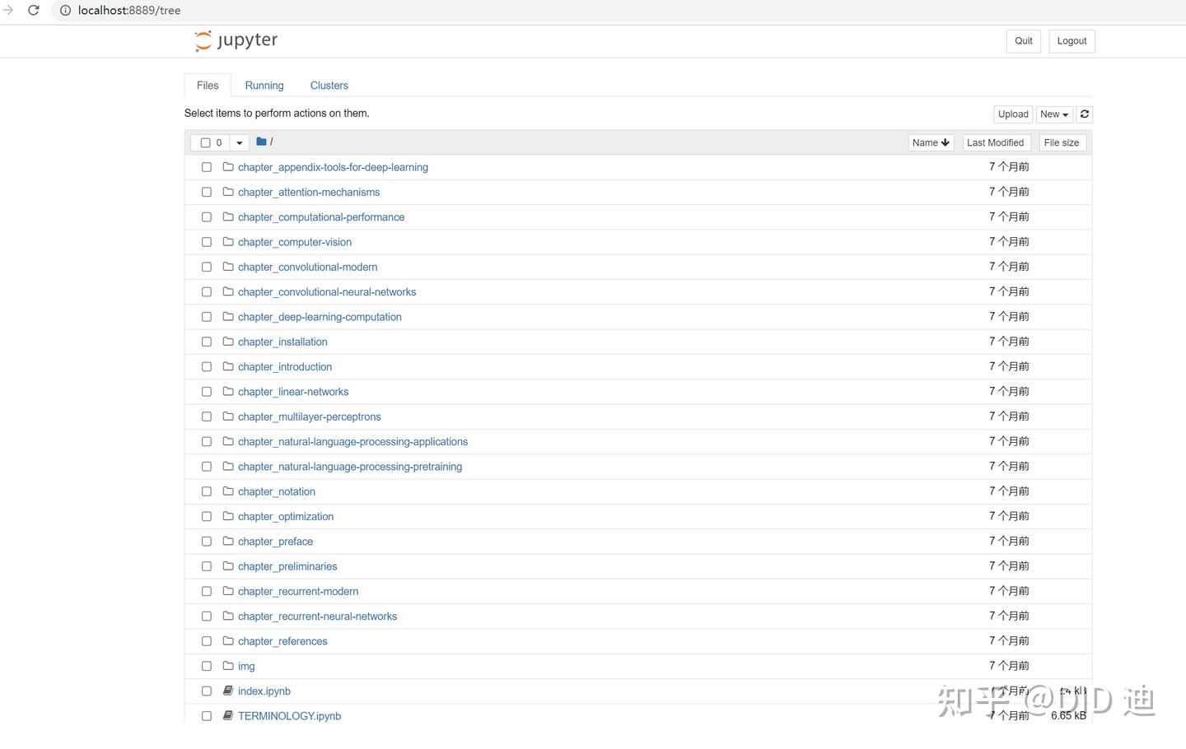This screenshot has height=749, width=1186.
Task: Click the root folder breadcrumb icon
Action: click(x=261, y=142)
